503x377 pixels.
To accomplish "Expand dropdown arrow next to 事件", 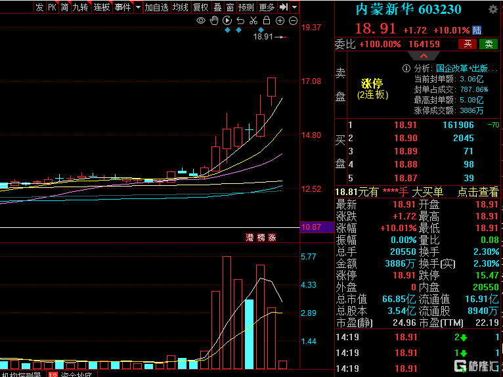I will (138, 7).
